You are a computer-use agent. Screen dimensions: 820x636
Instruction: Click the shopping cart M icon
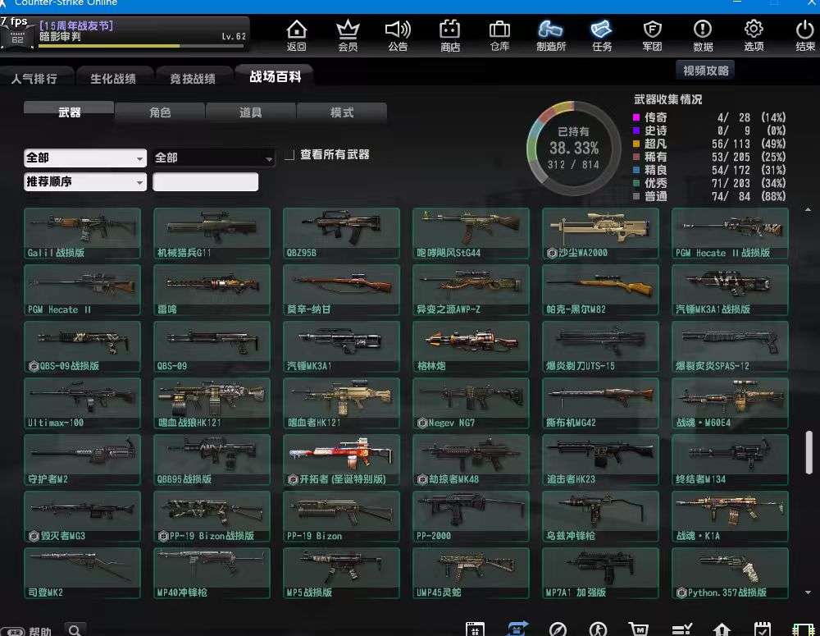[x=639, y=629]
